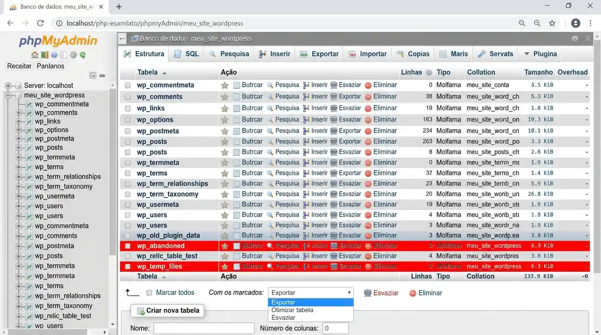Screen dimensions: 601x335
Task: Click red Eliminar icon in wp_relic_table_test row
Action: point(368,256)
